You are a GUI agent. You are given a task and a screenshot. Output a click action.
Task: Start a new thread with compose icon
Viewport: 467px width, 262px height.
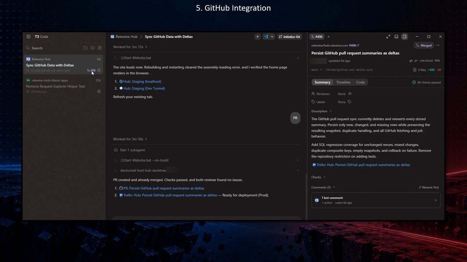[100, 48]
